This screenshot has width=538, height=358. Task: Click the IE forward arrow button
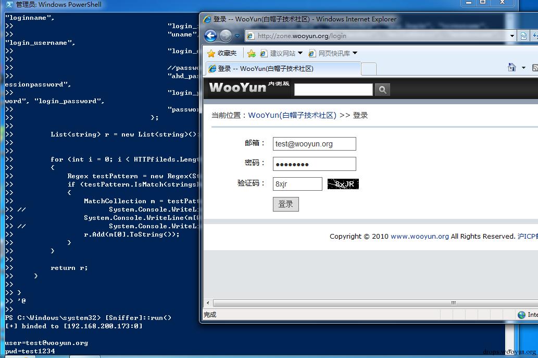pyautogui.click(x=226, y=36)
